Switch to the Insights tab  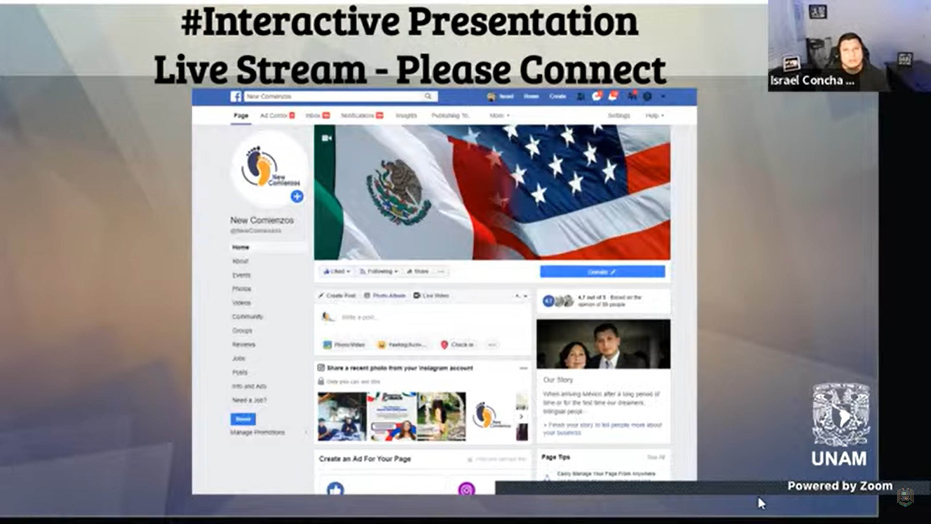tap(406, 116)
